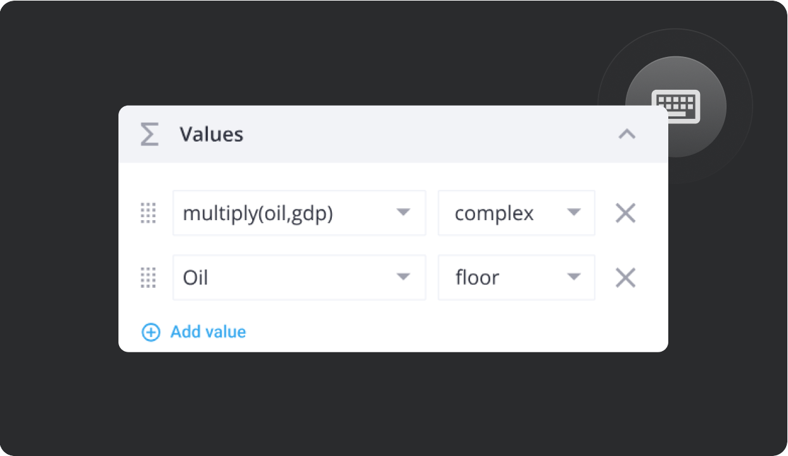Remove the Oil value row

[626, 277]
